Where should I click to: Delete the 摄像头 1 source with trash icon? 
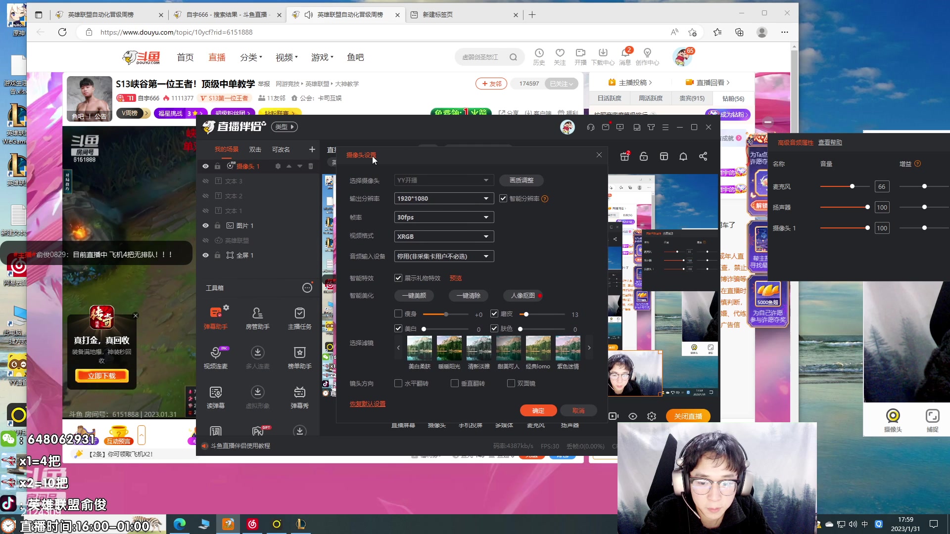(x=311, y=166)
